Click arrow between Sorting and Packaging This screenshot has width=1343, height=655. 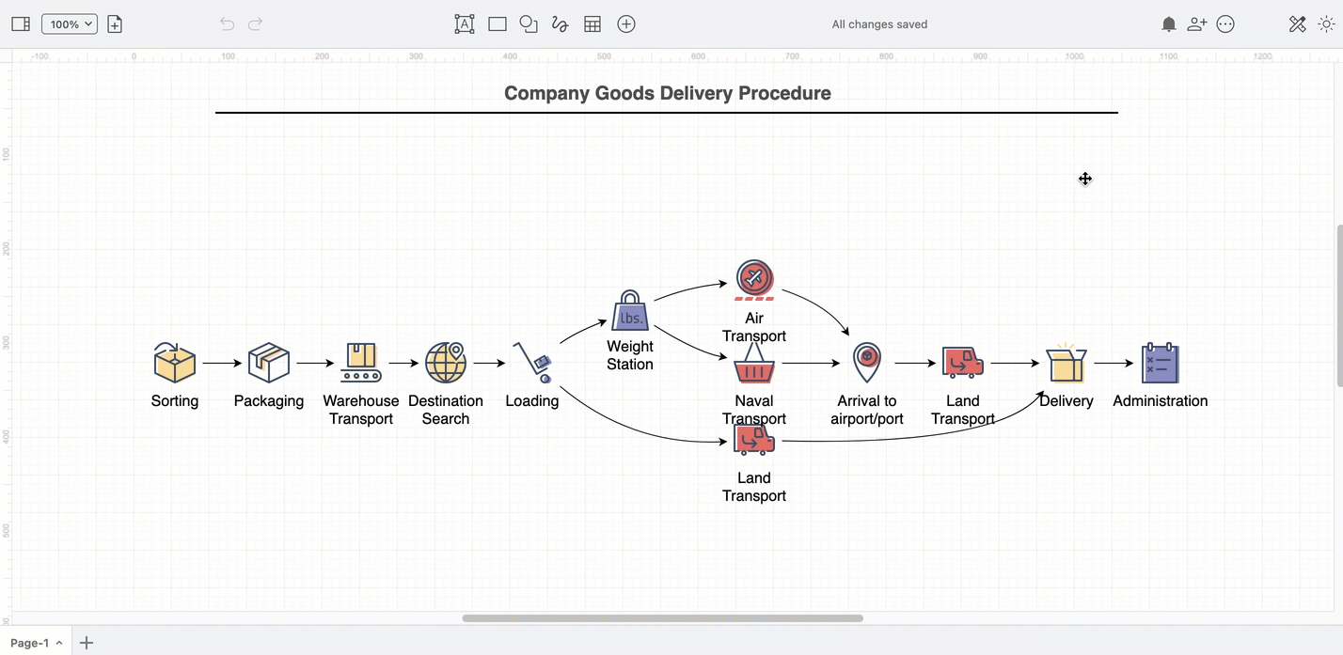pyautogui.click(x=222, y=363)
